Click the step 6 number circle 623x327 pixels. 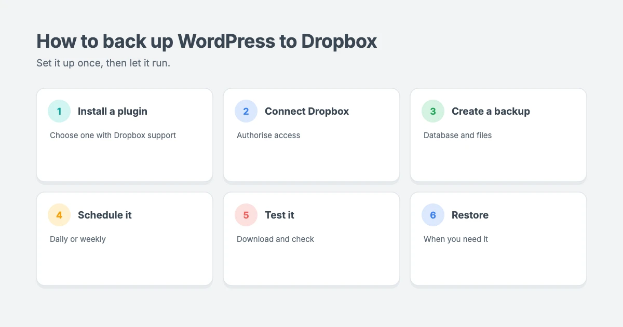click(x=433, y=215)
